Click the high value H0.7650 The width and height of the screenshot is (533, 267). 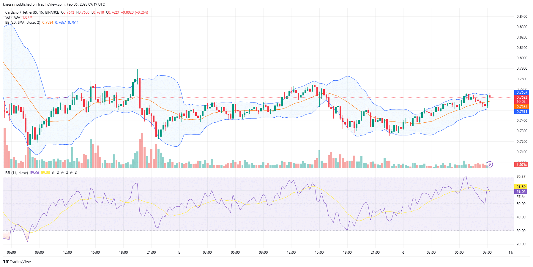[x=83, y=12]
